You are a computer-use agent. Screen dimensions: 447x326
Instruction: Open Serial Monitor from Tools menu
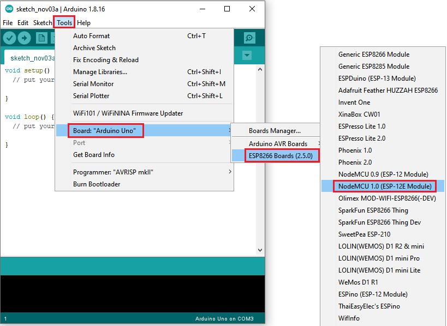tap(145, 84)
